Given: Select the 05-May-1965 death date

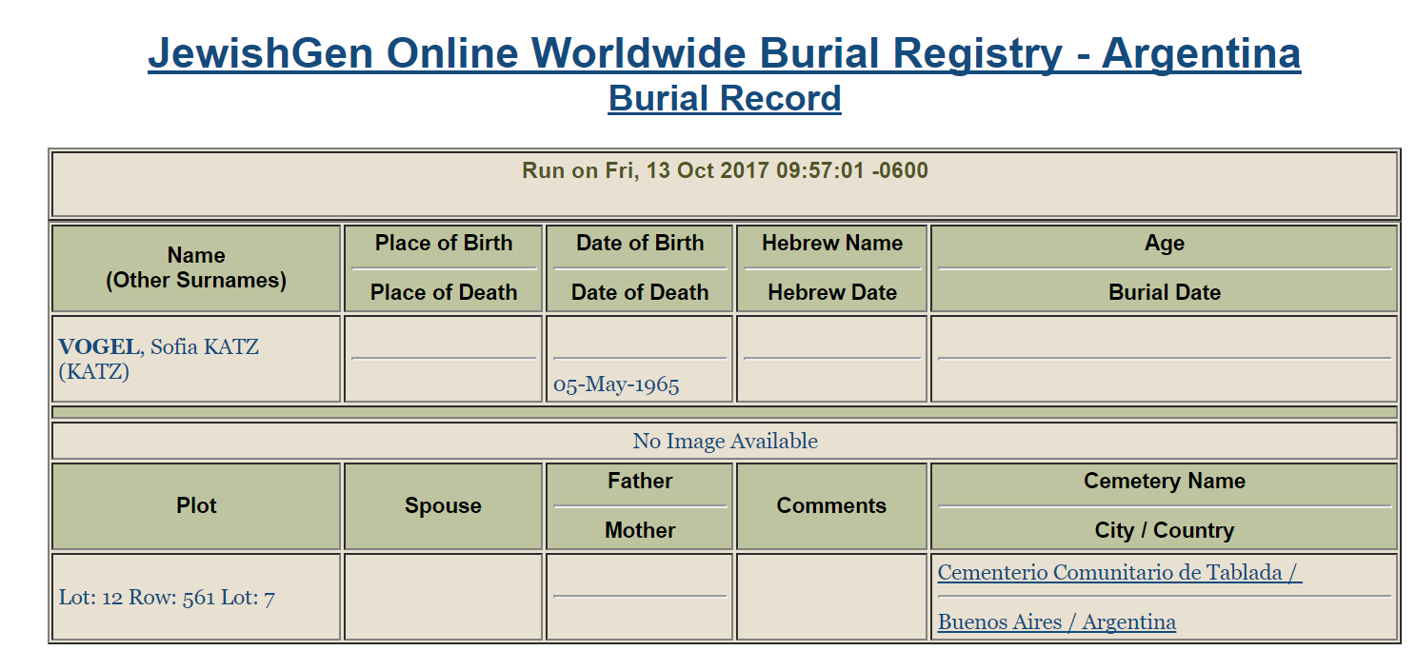Looking at the screenshot, I should pyautogui.click(x=616, y=385).
